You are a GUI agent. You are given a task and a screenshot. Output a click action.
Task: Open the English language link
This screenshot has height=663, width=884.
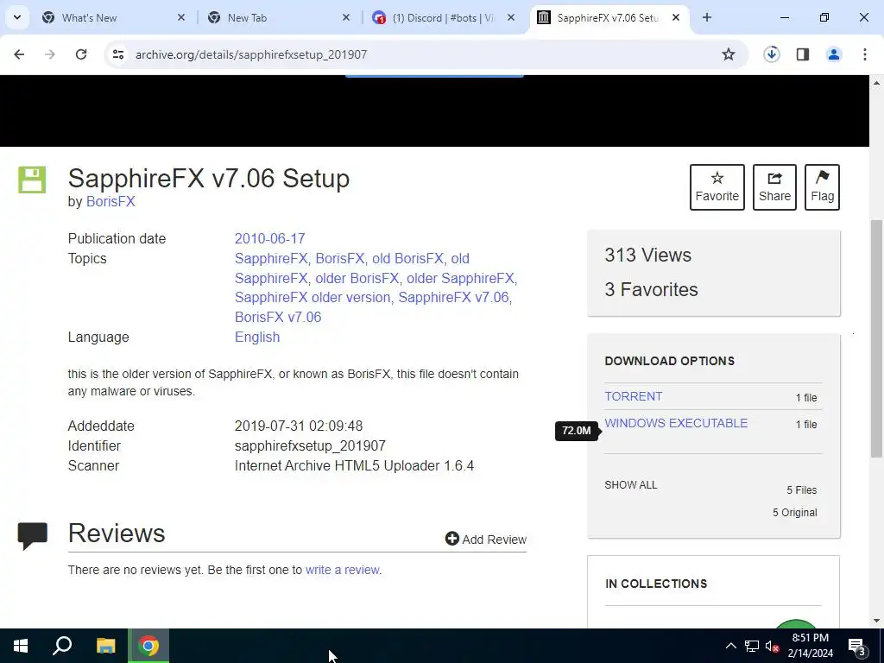pyautogui.click(x=257, y=337)
